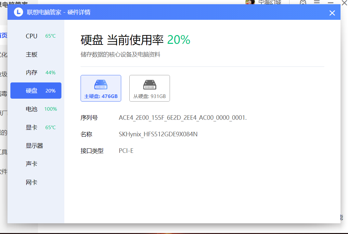The height and width of the screenshot is (234, 348).
Task: Switch to the 内存 memory section
Action: (36, 72)
